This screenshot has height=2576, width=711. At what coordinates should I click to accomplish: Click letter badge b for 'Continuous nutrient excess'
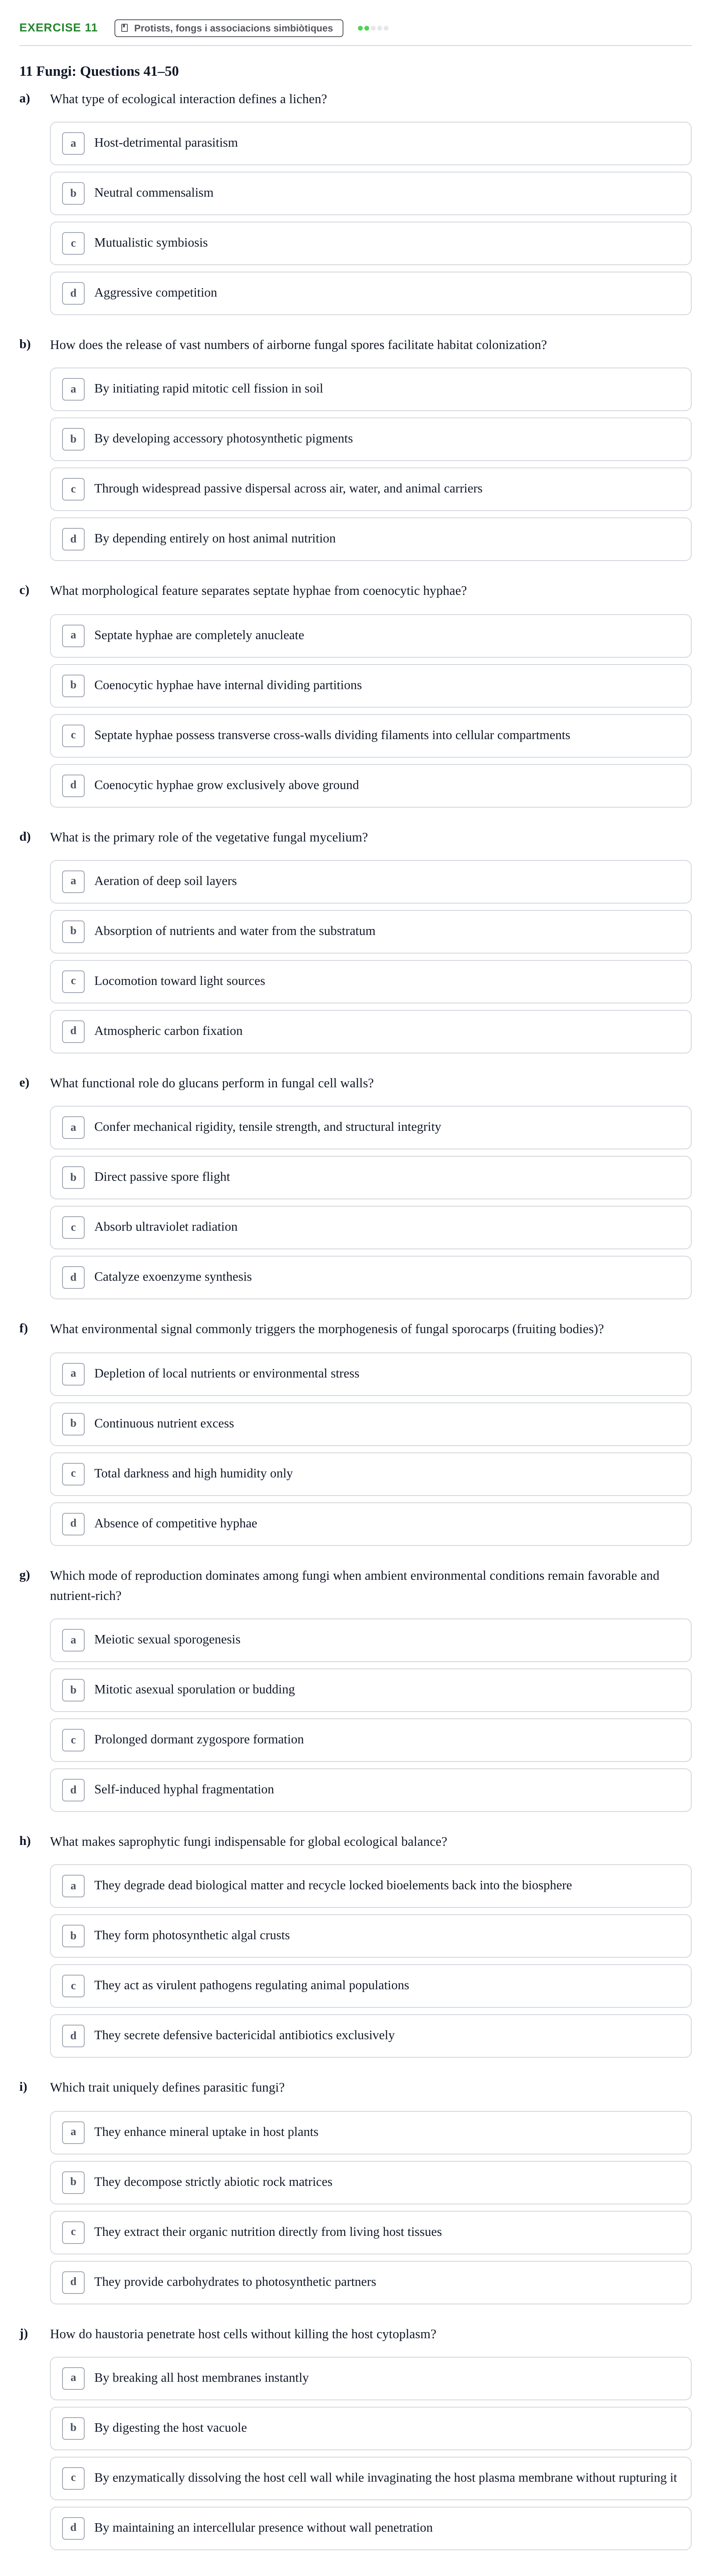73,1424
